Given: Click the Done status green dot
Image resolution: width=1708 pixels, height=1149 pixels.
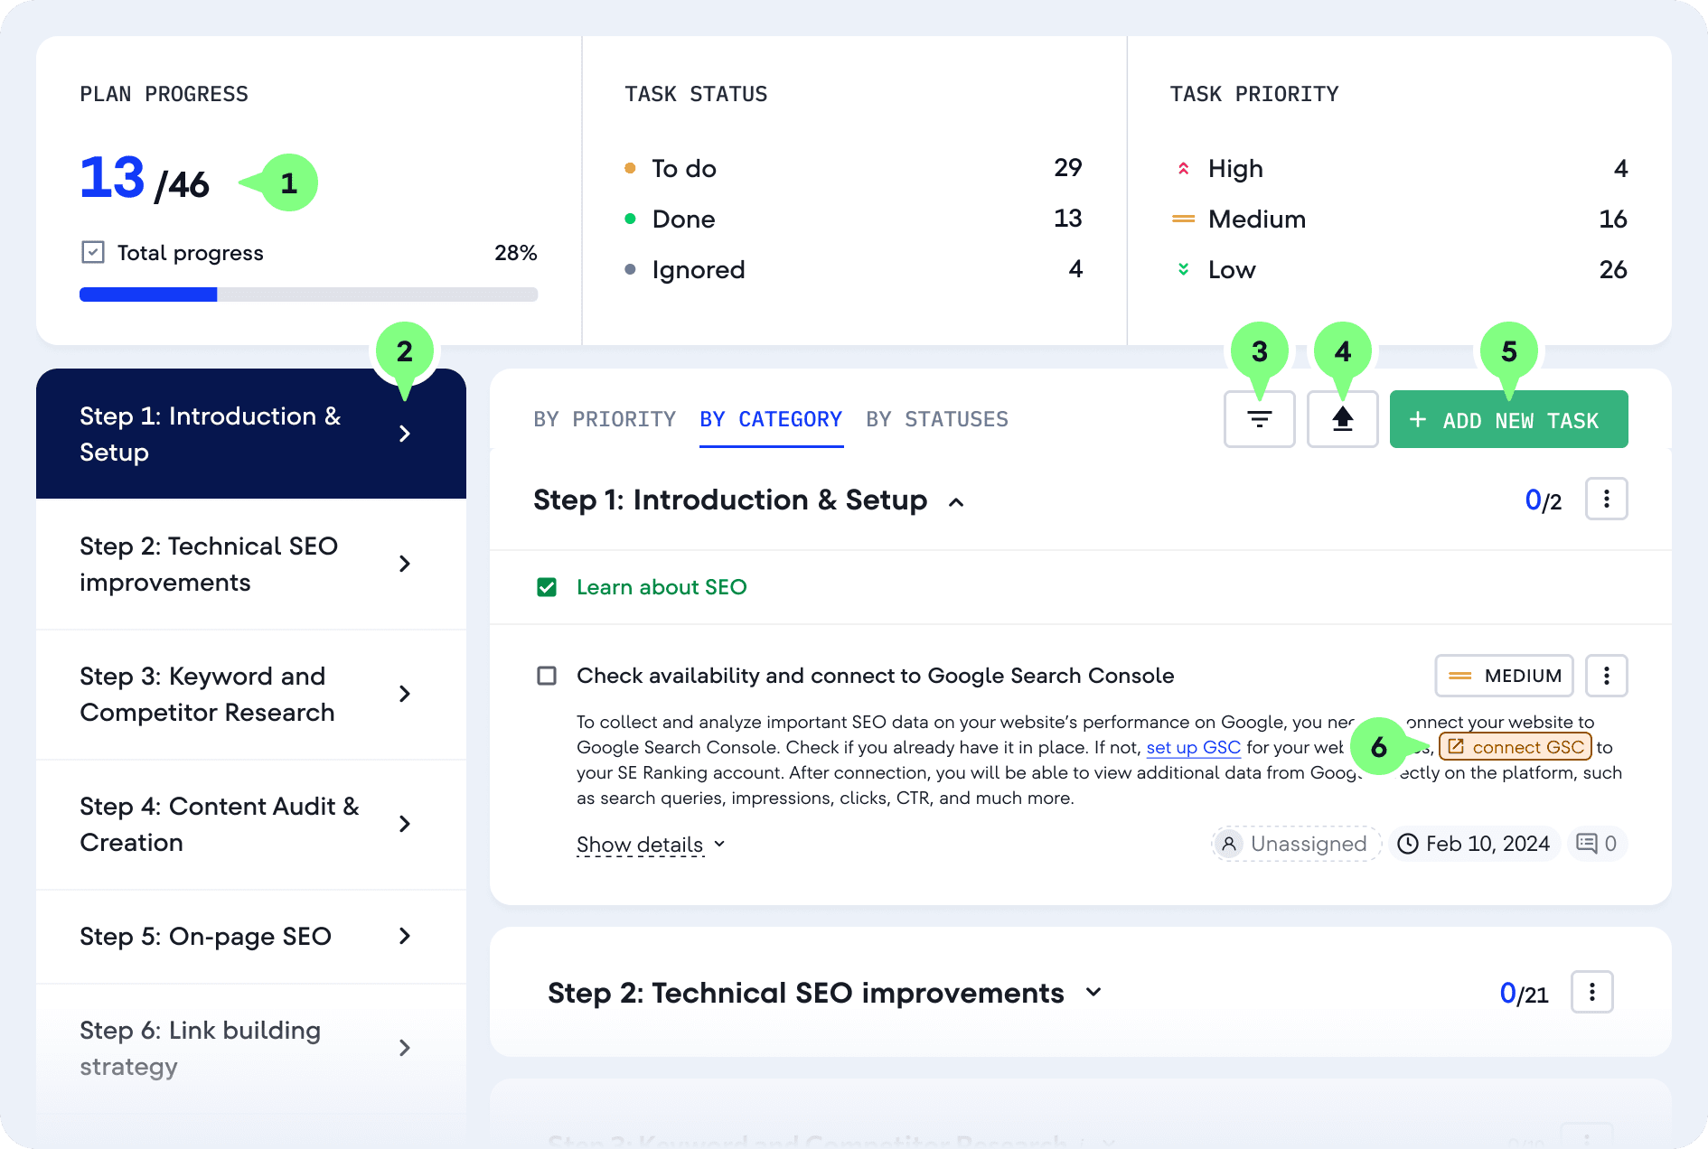Looking at the screenshot, I should coord(630,219).
